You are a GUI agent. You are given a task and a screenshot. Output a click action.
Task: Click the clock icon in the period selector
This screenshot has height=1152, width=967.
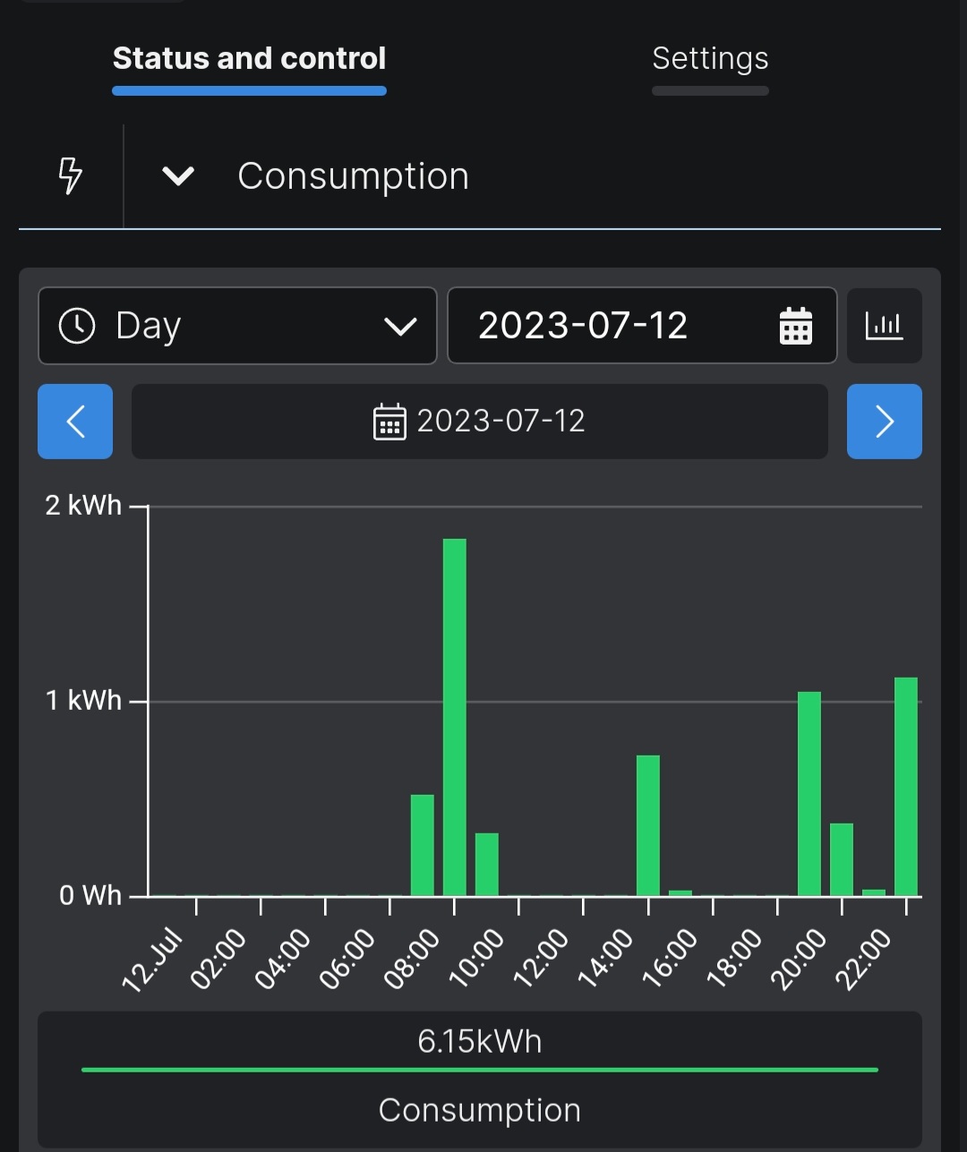77,326
